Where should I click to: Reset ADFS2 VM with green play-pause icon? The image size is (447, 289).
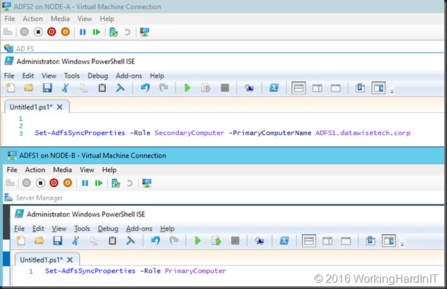point(96,32)
